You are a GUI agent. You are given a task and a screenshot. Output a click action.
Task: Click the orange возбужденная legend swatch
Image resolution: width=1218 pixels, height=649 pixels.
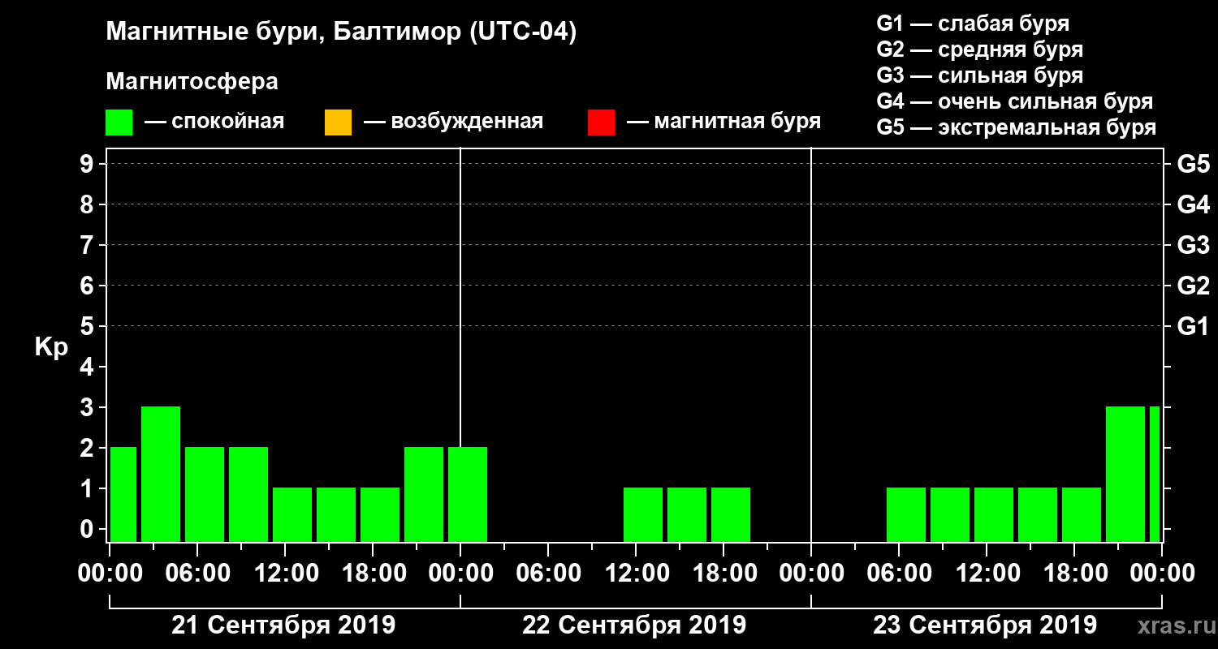click(x=338, y=122)
